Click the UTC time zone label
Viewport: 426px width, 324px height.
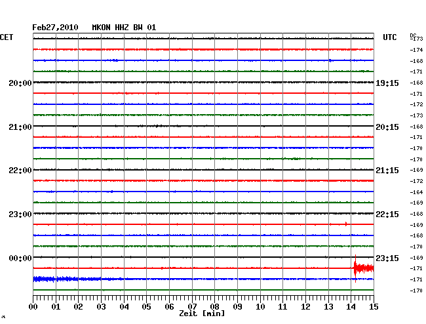pyautogui.click(x=389, y=37)
